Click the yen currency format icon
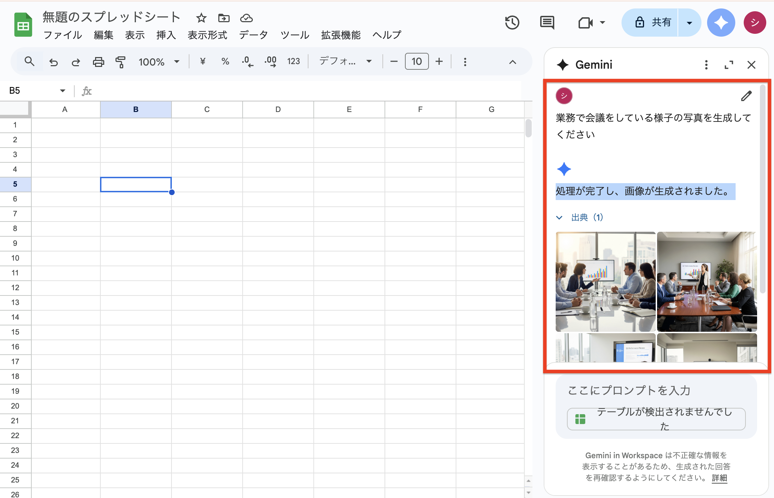774x498 pixels. click(202, 62)
